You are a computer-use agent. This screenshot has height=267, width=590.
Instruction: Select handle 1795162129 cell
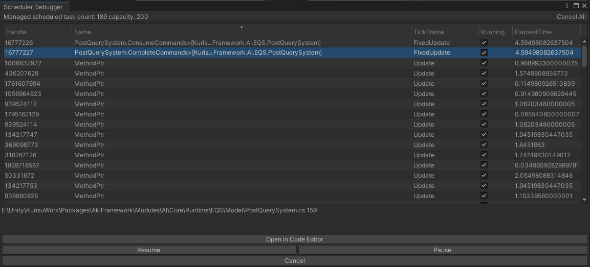(x=22, y=114)
